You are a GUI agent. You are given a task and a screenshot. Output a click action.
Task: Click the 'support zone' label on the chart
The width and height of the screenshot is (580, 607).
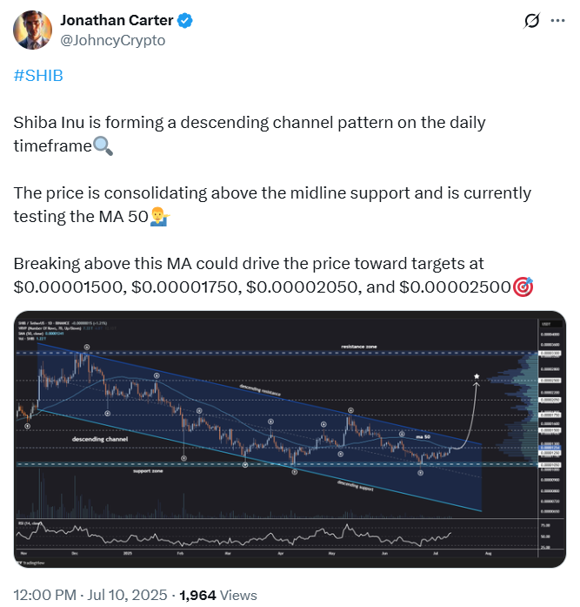148,471
